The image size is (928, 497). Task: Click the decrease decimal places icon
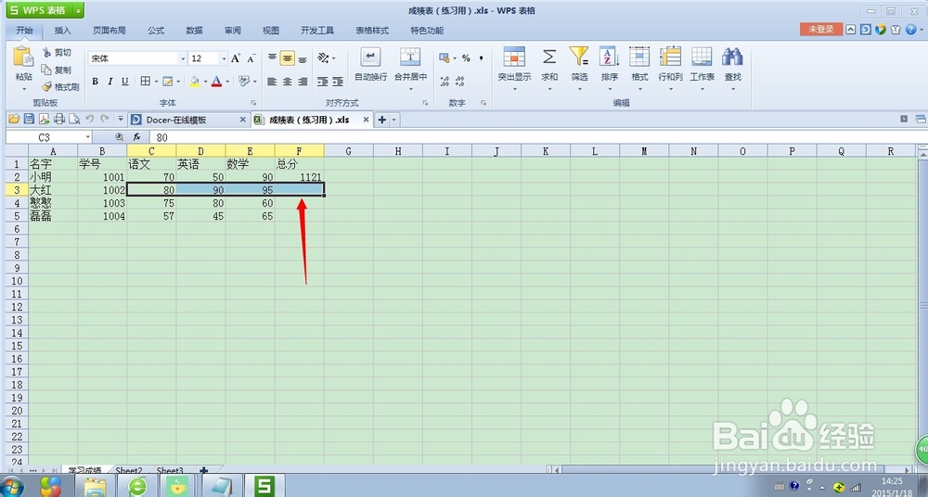point(460,82)
